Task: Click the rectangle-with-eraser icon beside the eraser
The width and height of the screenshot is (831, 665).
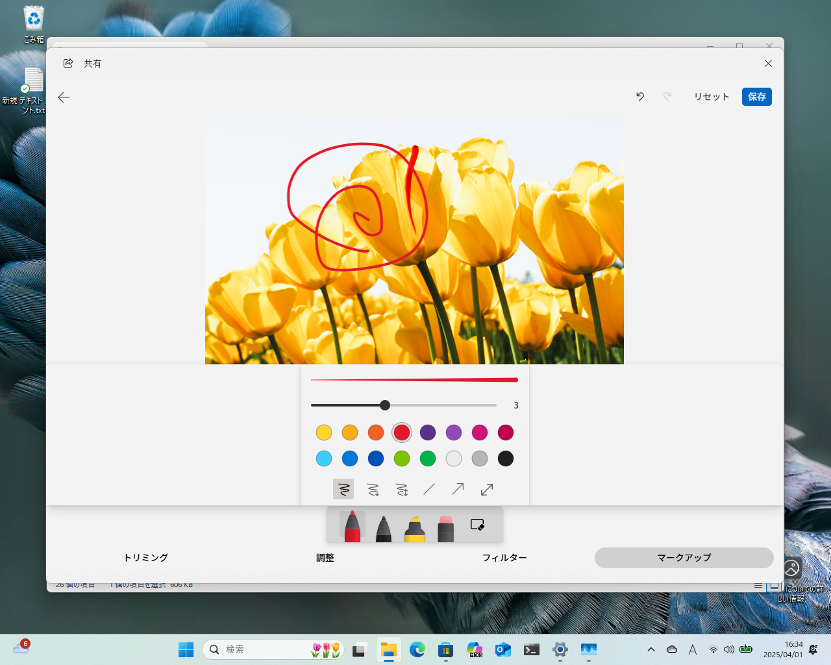Action: [477, 525]
